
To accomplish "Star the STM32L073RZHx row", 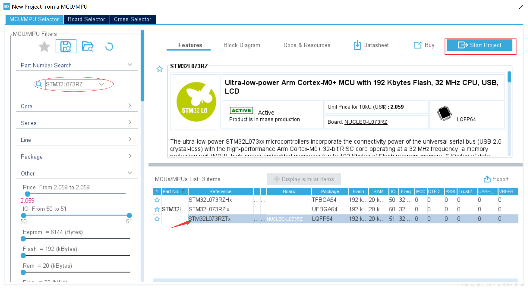I will point(157,200).
